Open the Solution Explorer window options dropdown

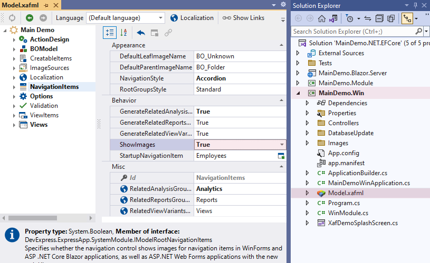pos(407,5)
